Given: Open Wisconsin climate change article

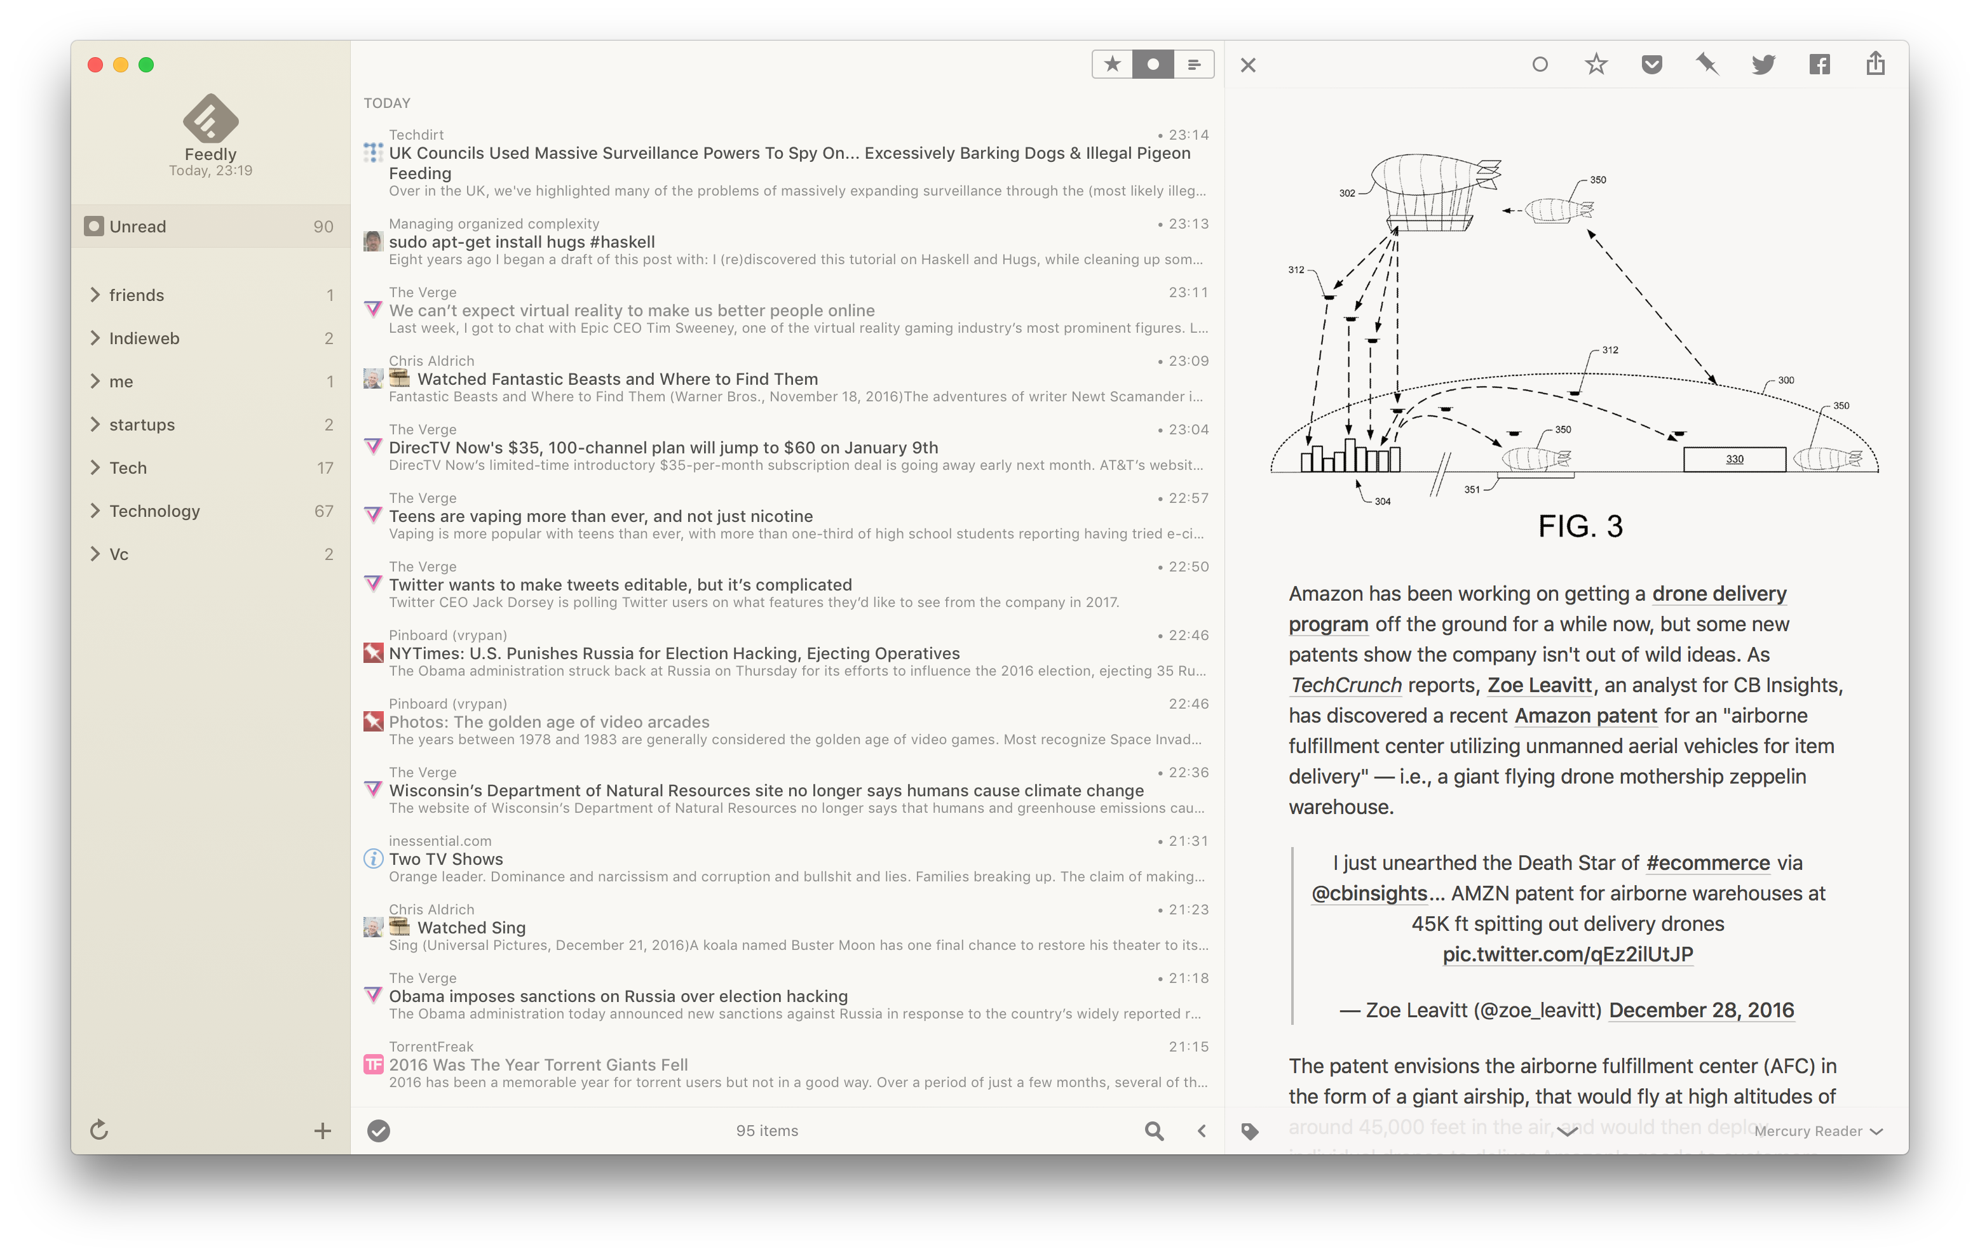Looking at the screenshot, I should (786, 790).
